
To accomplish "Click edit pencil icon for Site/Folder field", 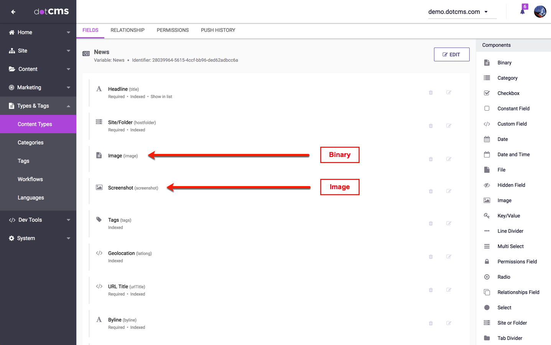I will (x=449, y=126).
